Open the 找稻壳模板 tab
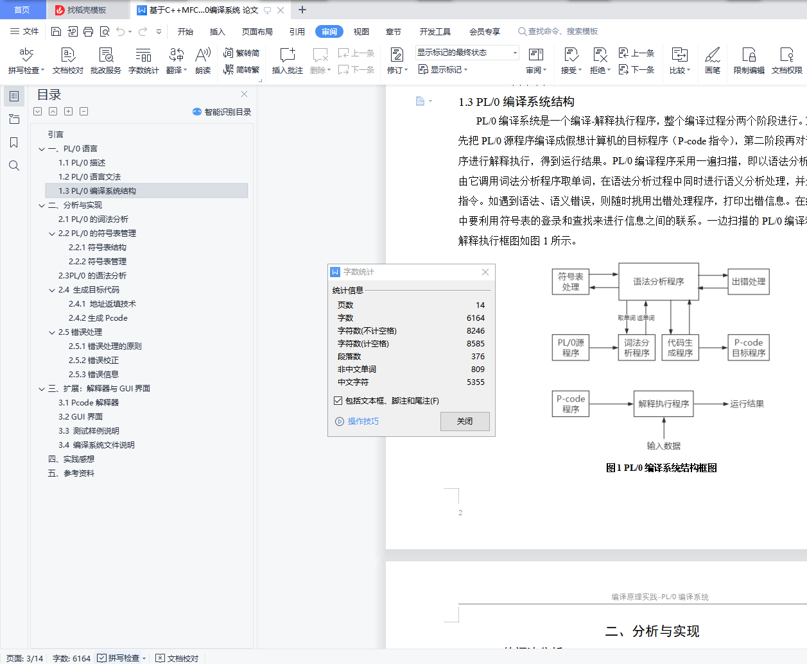 (x=87, y=10)
